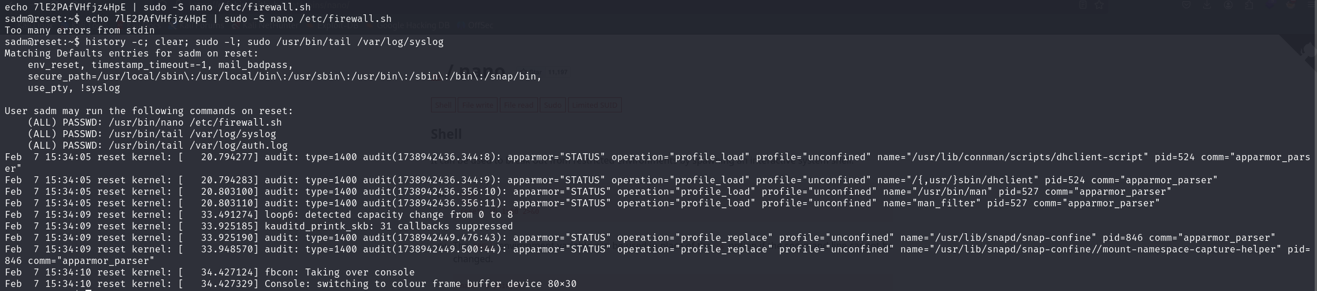Open the Pocket save icon
Viewport: 1317px width, 291px height.
click(x=1187, y=5)
